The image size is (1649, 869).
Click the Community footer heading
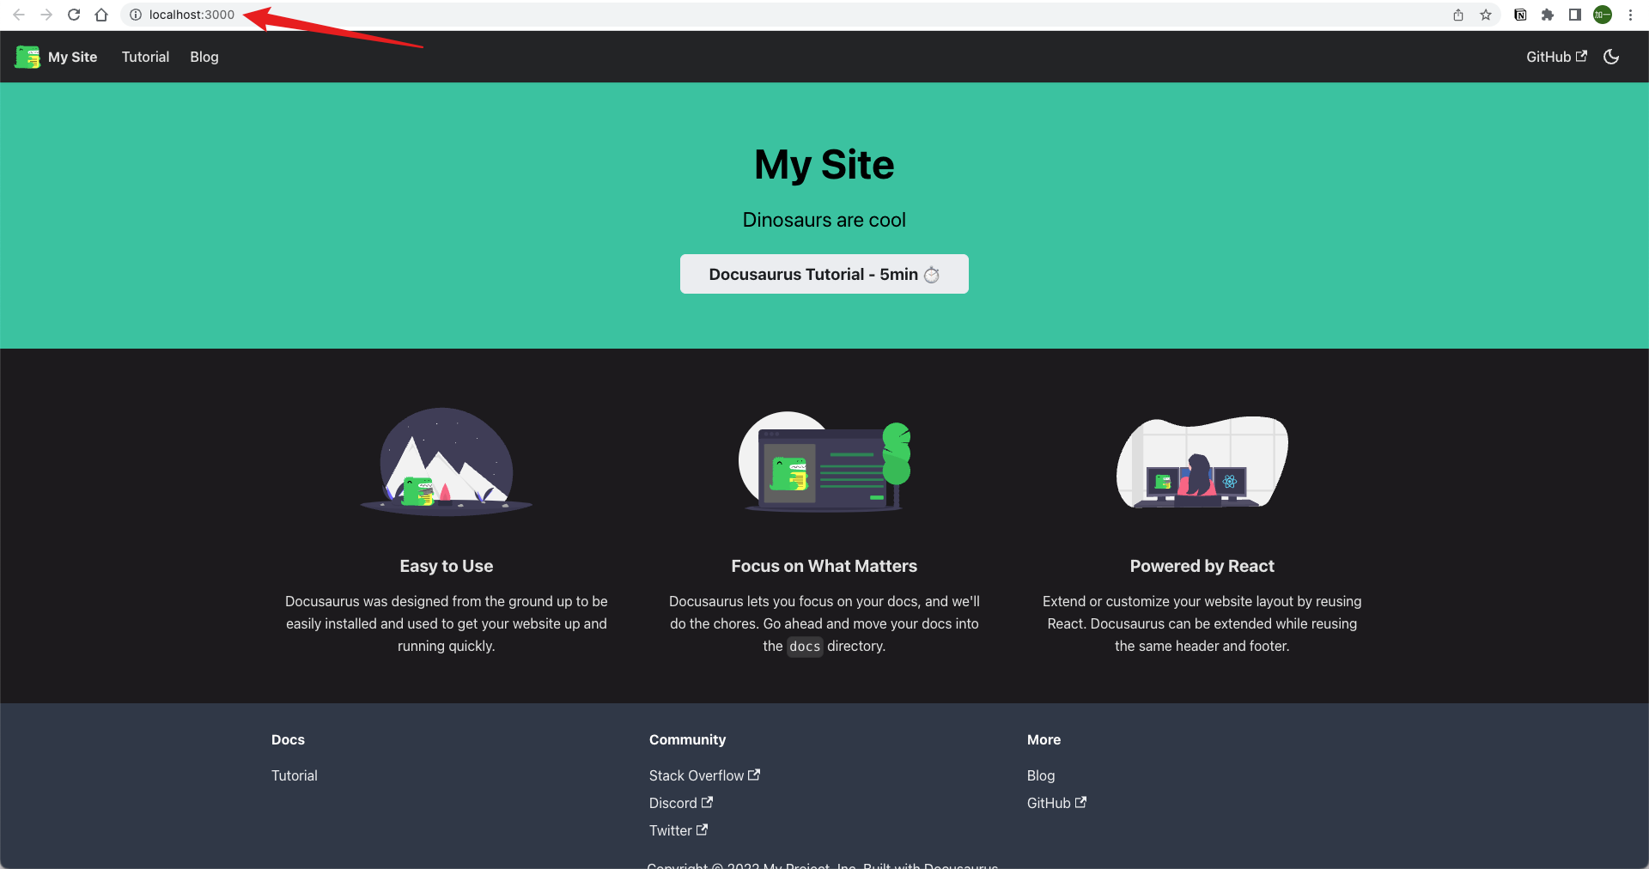[687, 739]
